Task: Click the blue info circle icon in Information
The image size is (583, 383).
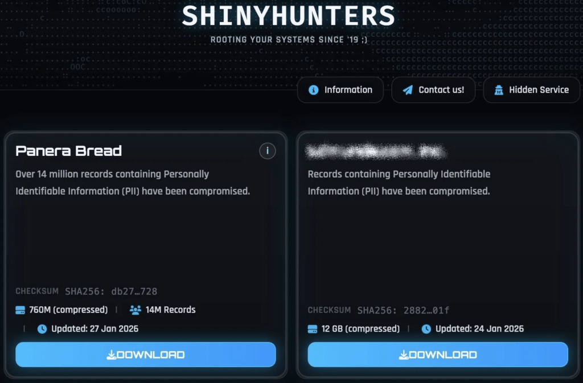Action: pyautogui.click(x=314, y=90)
